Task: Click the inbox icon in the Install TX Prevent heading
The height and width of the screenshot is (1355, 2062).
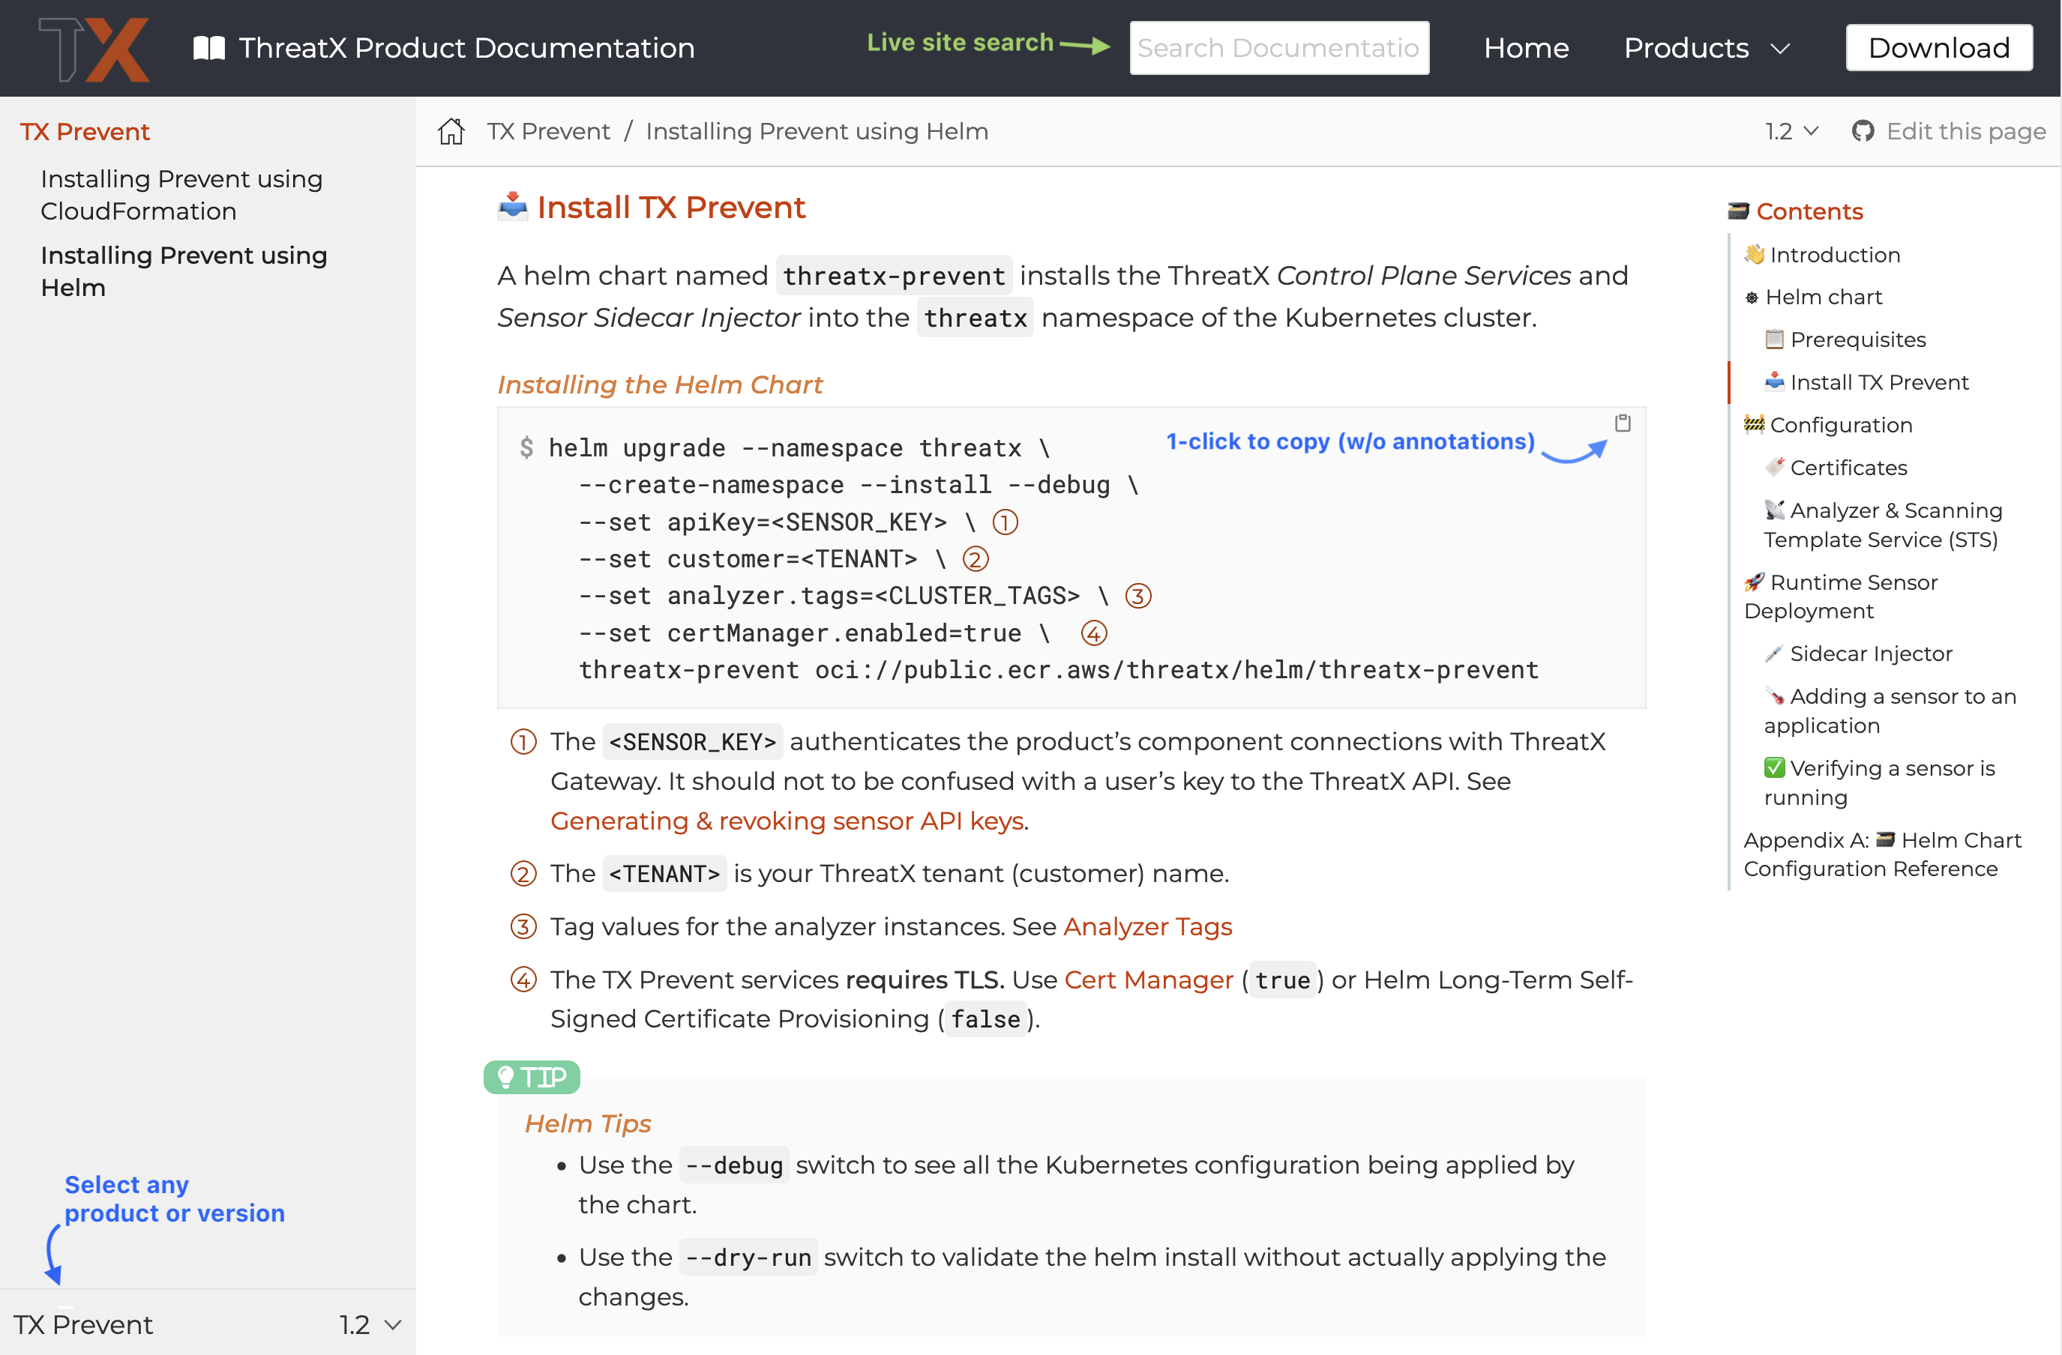Action: click(511, 206)
